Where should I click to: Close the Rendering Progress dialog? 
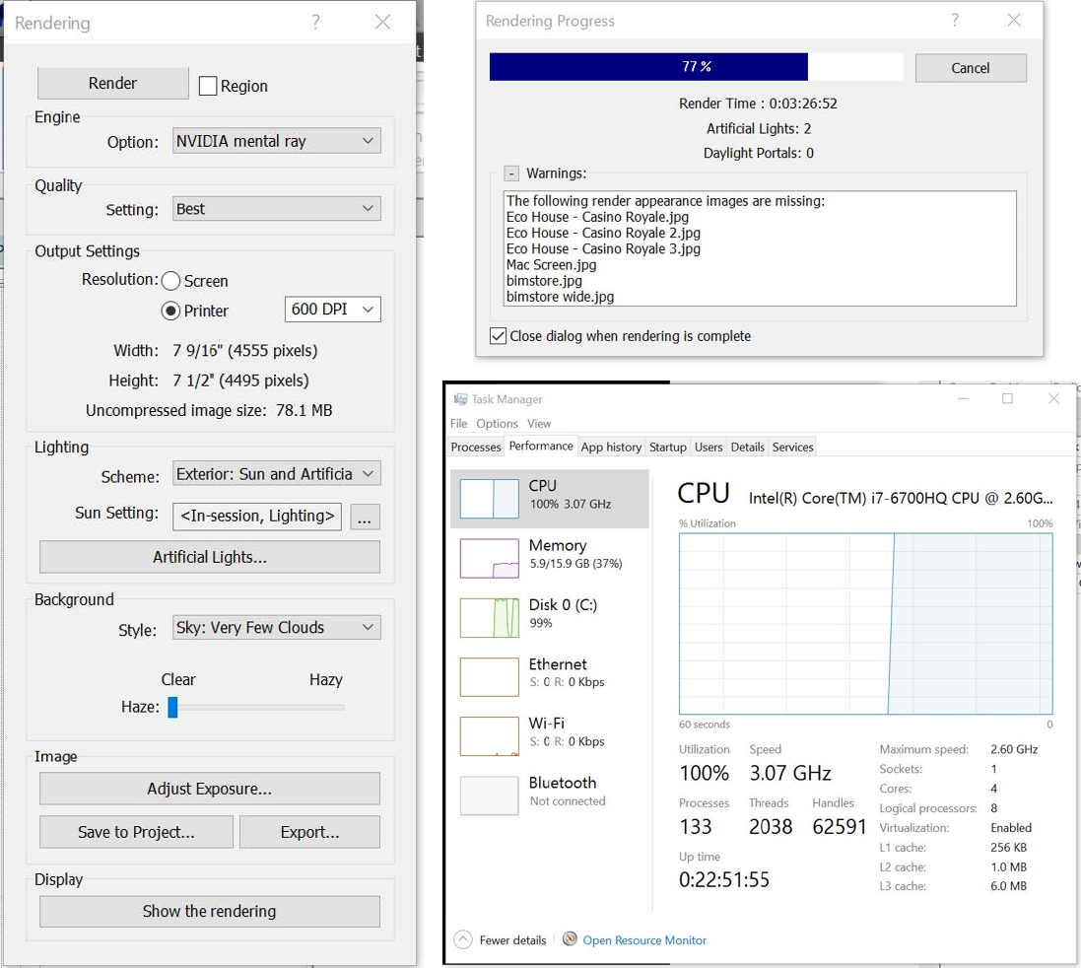tap(1014, 20)
